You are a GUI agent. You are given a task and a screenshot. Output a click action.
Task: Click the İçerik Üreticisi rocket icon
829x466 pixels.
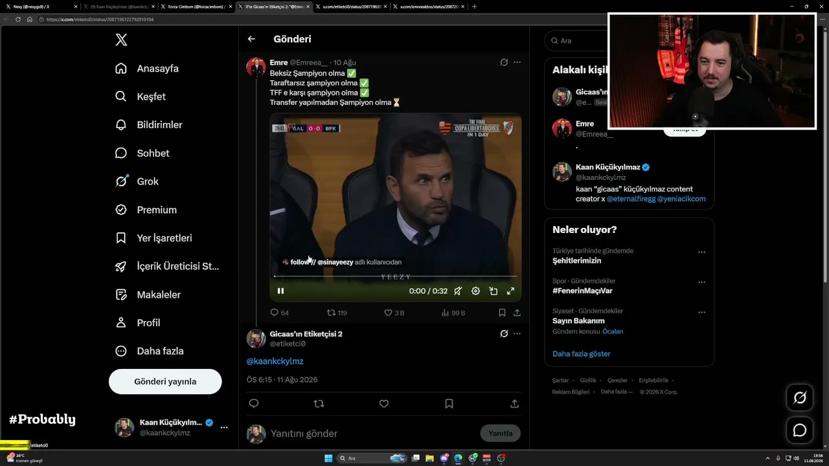tap(121, 266)
